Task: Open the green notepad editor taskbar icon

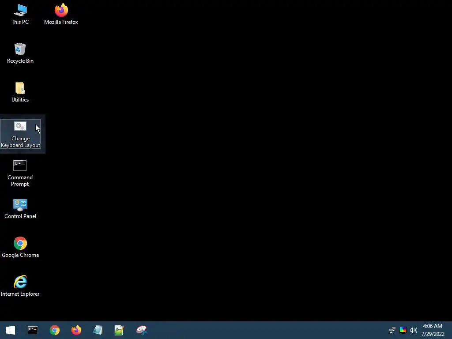Action: pyautogui.click(x=119, y=330)
